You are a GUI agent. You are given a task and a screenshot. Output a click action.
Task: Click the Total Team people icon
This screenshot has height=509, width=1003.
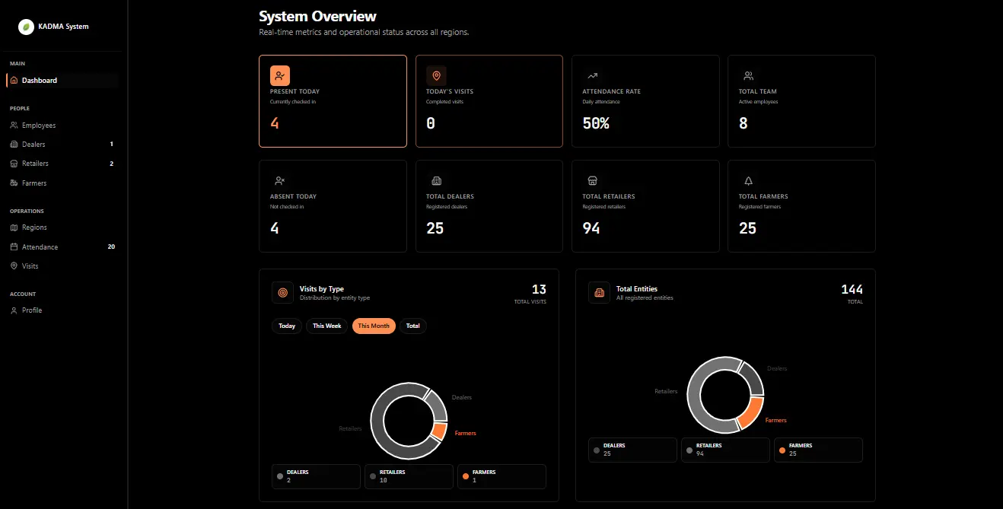coord(748,76)
